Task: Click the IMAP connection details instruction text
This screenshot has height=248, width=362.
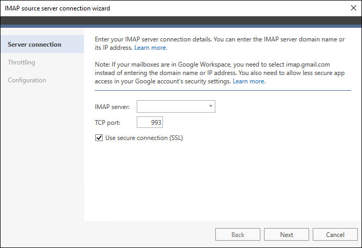Action: [220, 44]
